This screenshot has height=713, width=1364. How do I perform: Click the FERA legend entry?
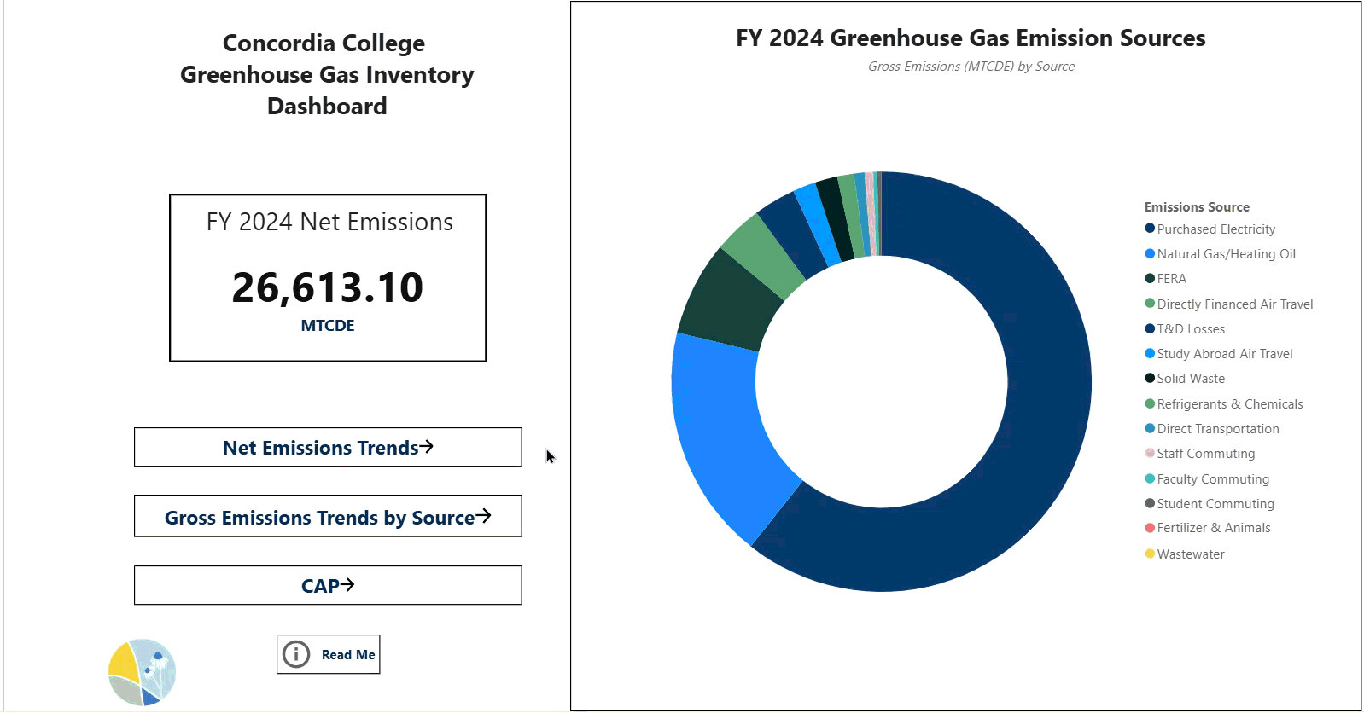1171,279
